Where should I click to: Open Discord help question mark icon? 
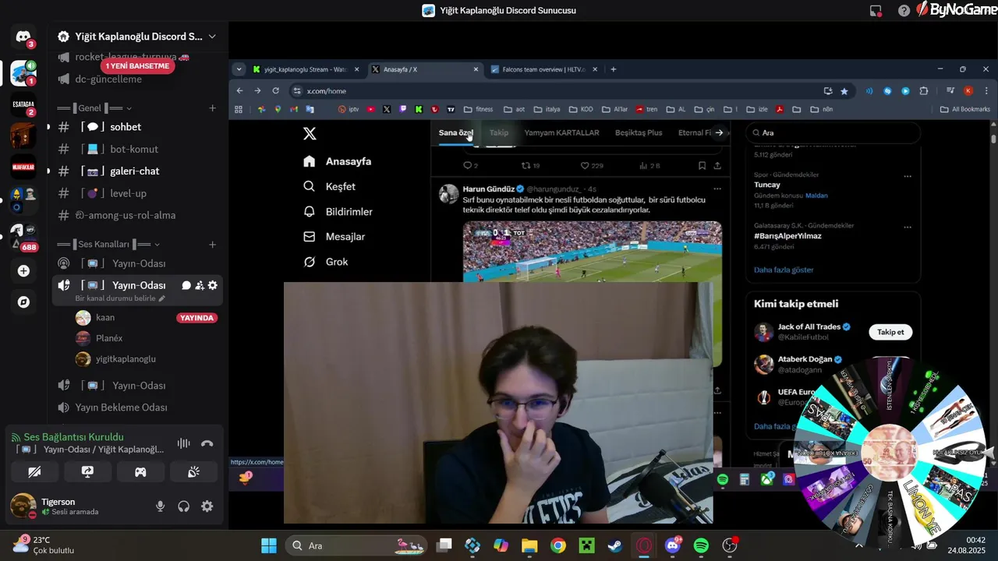click(x=904, y=11)
